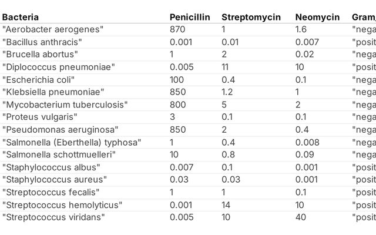Click the Penicillin column header

click(x=190, y=16)
